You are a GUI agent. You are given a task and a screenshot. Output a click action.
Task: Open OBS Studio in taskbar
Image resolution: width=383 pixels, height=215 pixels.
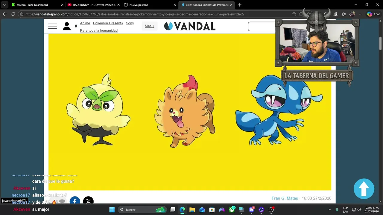click(271, 210)
